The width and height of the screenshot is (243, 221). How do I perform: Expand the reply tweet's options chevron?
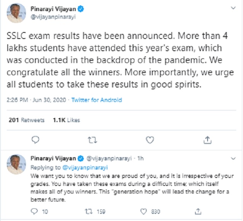coord(232,158)
